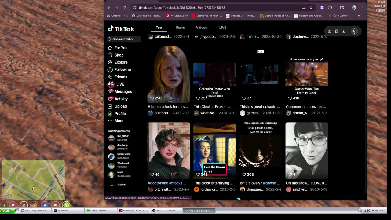Play the '#doctorwho #clocks' video thumbnail
The height and width of the screenshot is (220, 391).
(x=169, y=151)
